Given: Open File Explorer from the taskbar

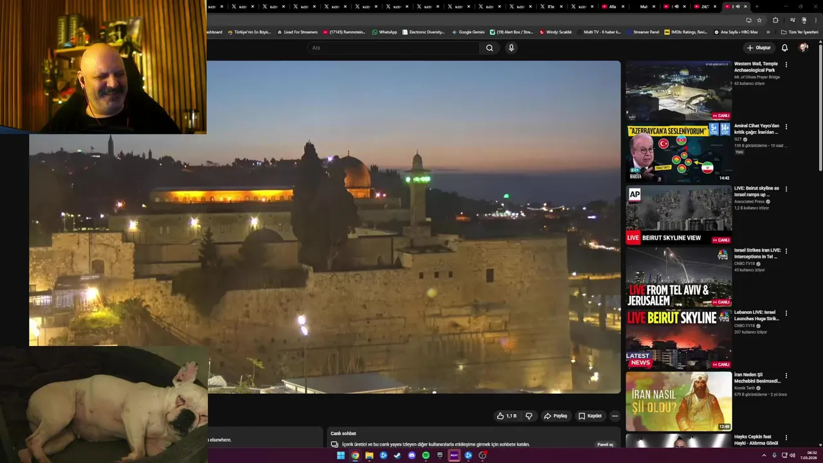Looking at the screenshot, I should click(369, 455).
